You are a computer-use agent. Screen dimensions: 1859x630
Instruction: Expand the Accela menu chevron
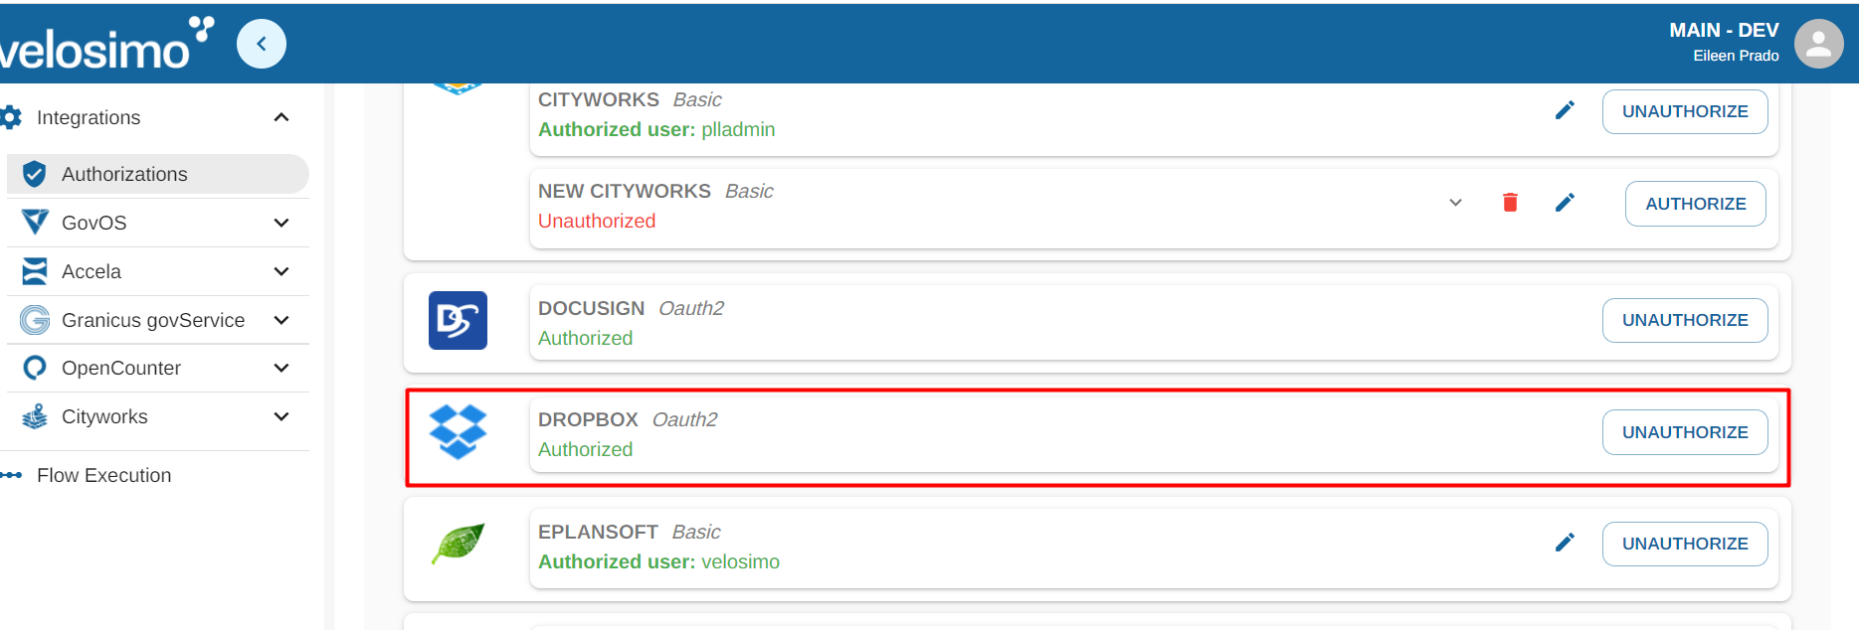[281, 271]
